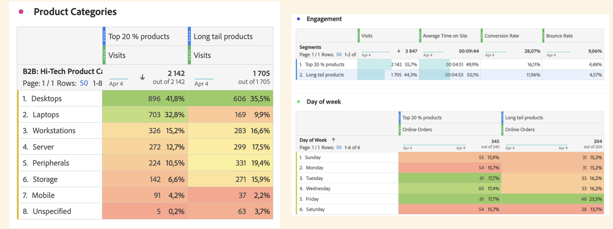Click the Friday 48 long tail orders cell
The height and width of the screenshot is (229, 613).
point(552,199)
